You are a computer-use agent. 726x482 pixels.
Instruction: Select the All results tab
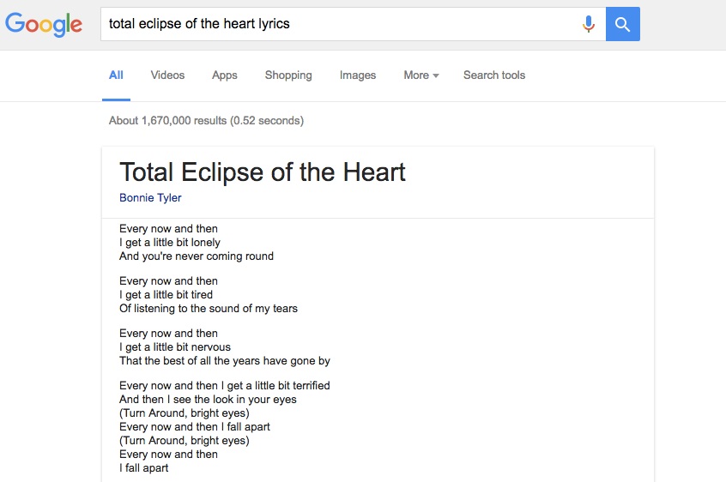pyautogui.click(x=116, y=75)
